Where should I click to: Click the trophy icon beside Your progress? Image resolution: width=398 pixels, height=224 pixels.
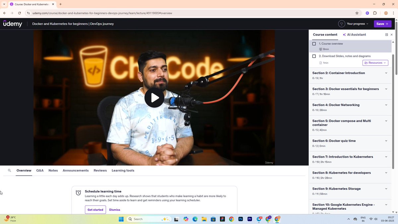click(x=342, y=24)
